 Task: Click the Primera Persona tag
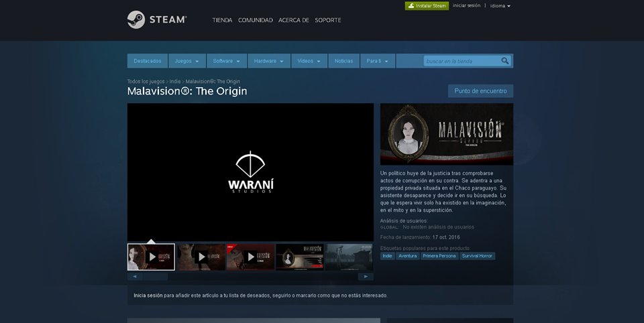(x=439, y=256)
